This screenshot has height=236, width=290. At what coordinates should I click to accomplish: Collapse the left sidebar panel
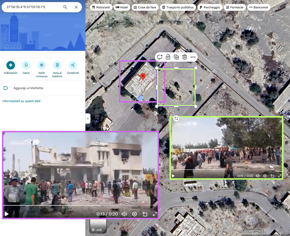pos(88,118)
